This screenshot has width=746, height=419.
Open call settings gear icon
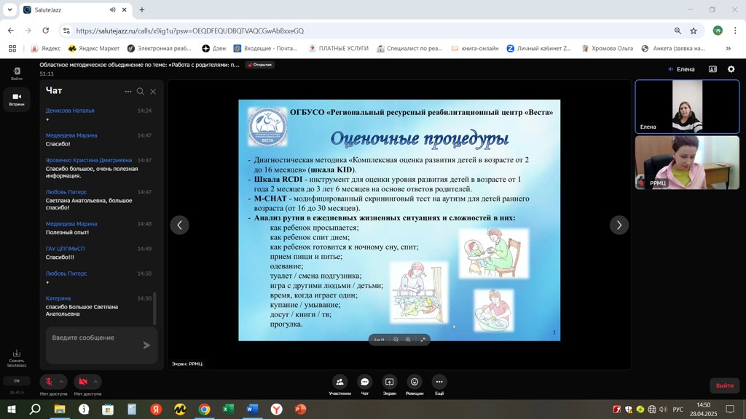pyautogui.click(x=731, y=69)
